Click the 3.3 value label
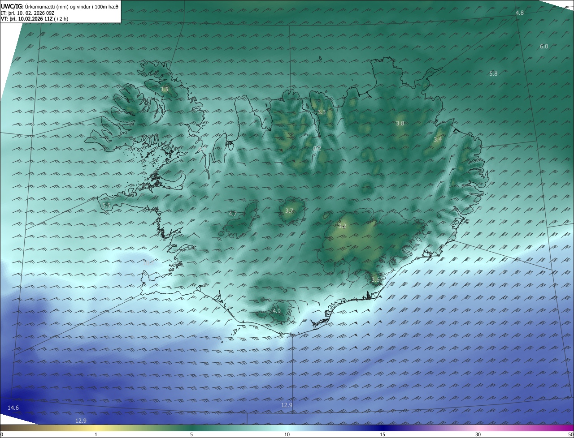Image resolution: width=574 pixels, height=438 pixels. coord(322,112)
